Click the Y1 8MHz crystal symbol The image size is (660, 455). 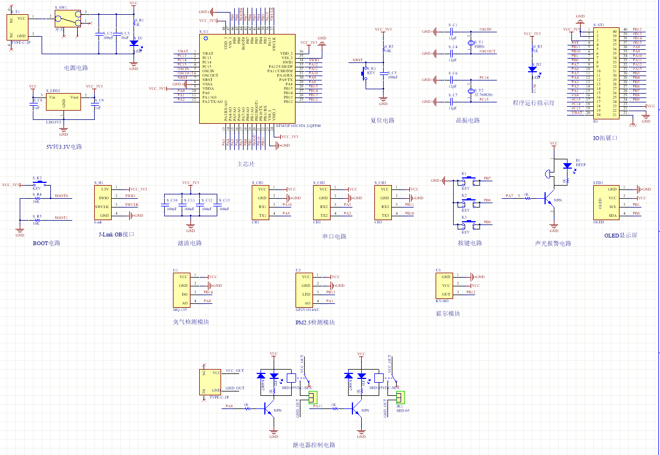pyautogui.click(x=471, y=43)
